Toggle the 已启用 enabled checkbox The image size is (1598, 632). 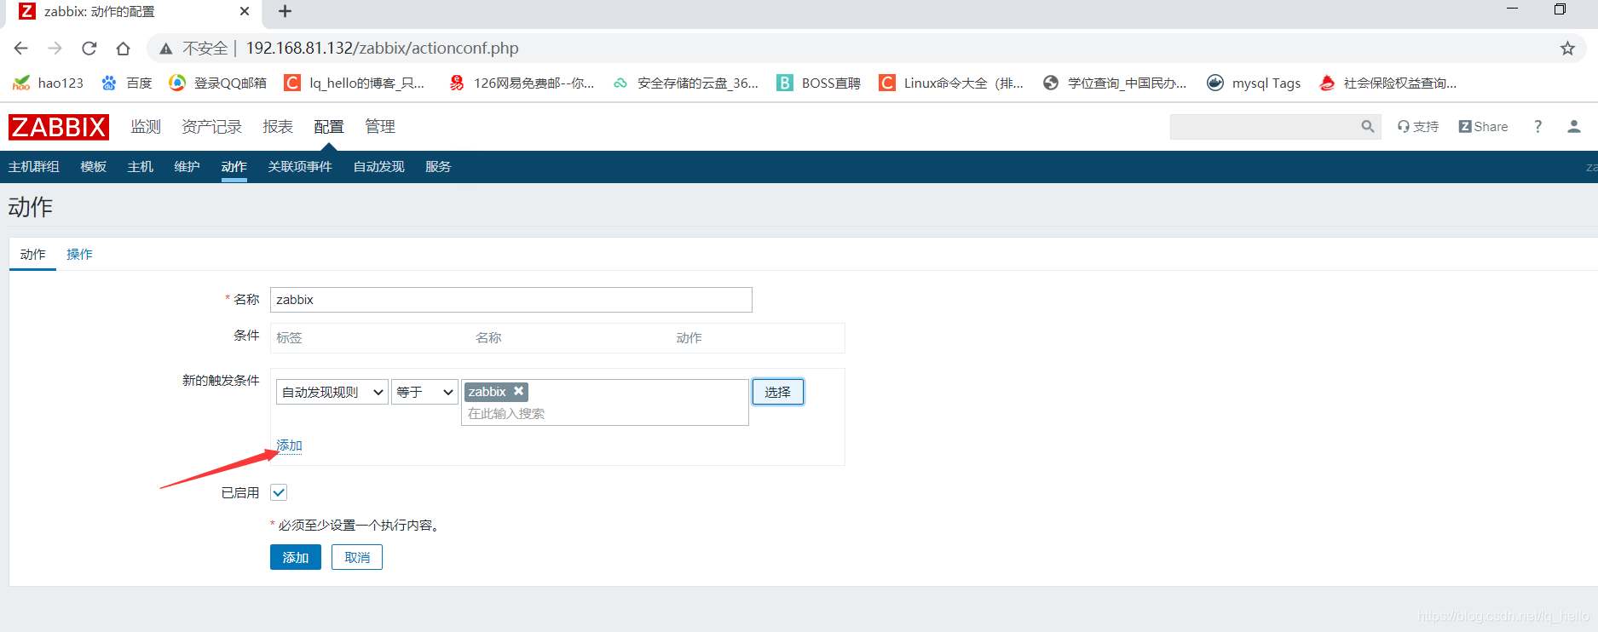click(x=279, y=492)
